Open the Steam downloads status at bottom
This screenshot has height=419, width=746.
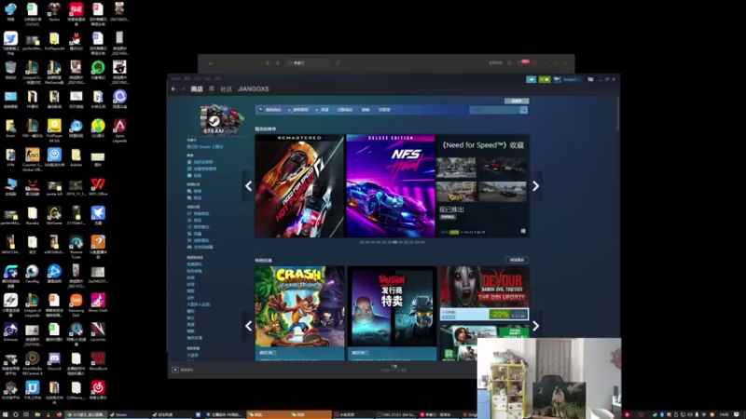tap(393, 368)
